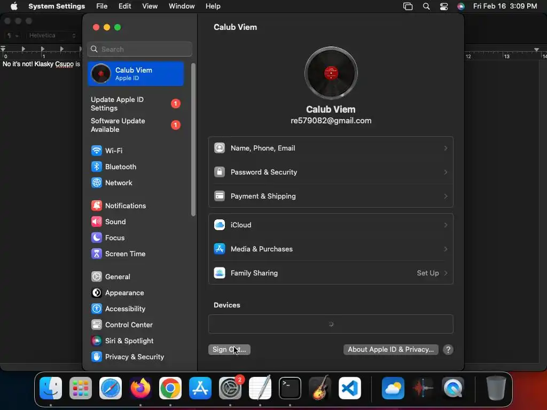
Task: Open App Store from the Dock
Action: tap(200, 388)
